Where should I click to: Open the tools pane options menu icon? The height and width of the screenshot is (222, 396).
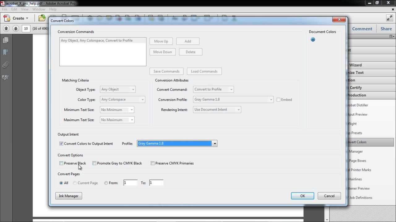point(392,36)
